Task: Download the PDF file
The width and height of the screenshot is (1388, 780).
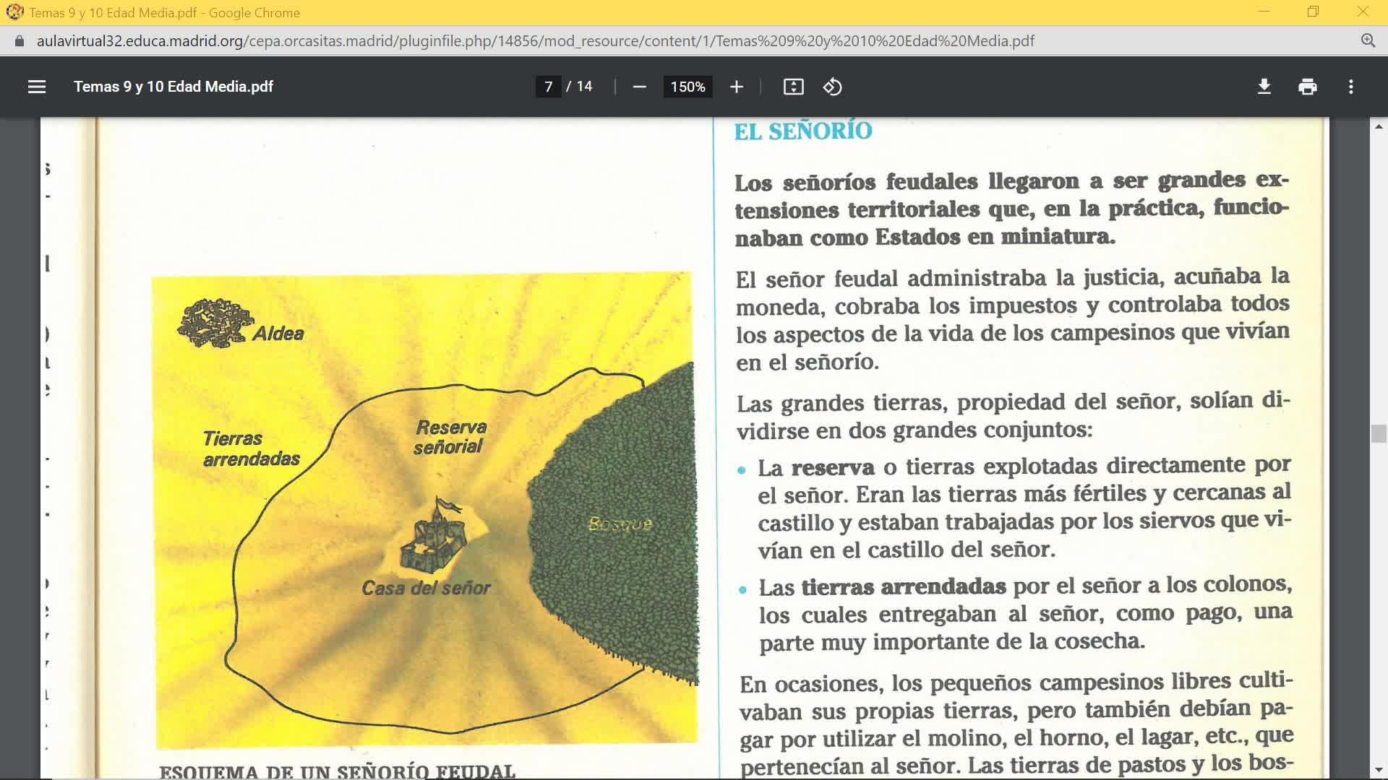Action: pyautogui.click(x=1264, y=87)
